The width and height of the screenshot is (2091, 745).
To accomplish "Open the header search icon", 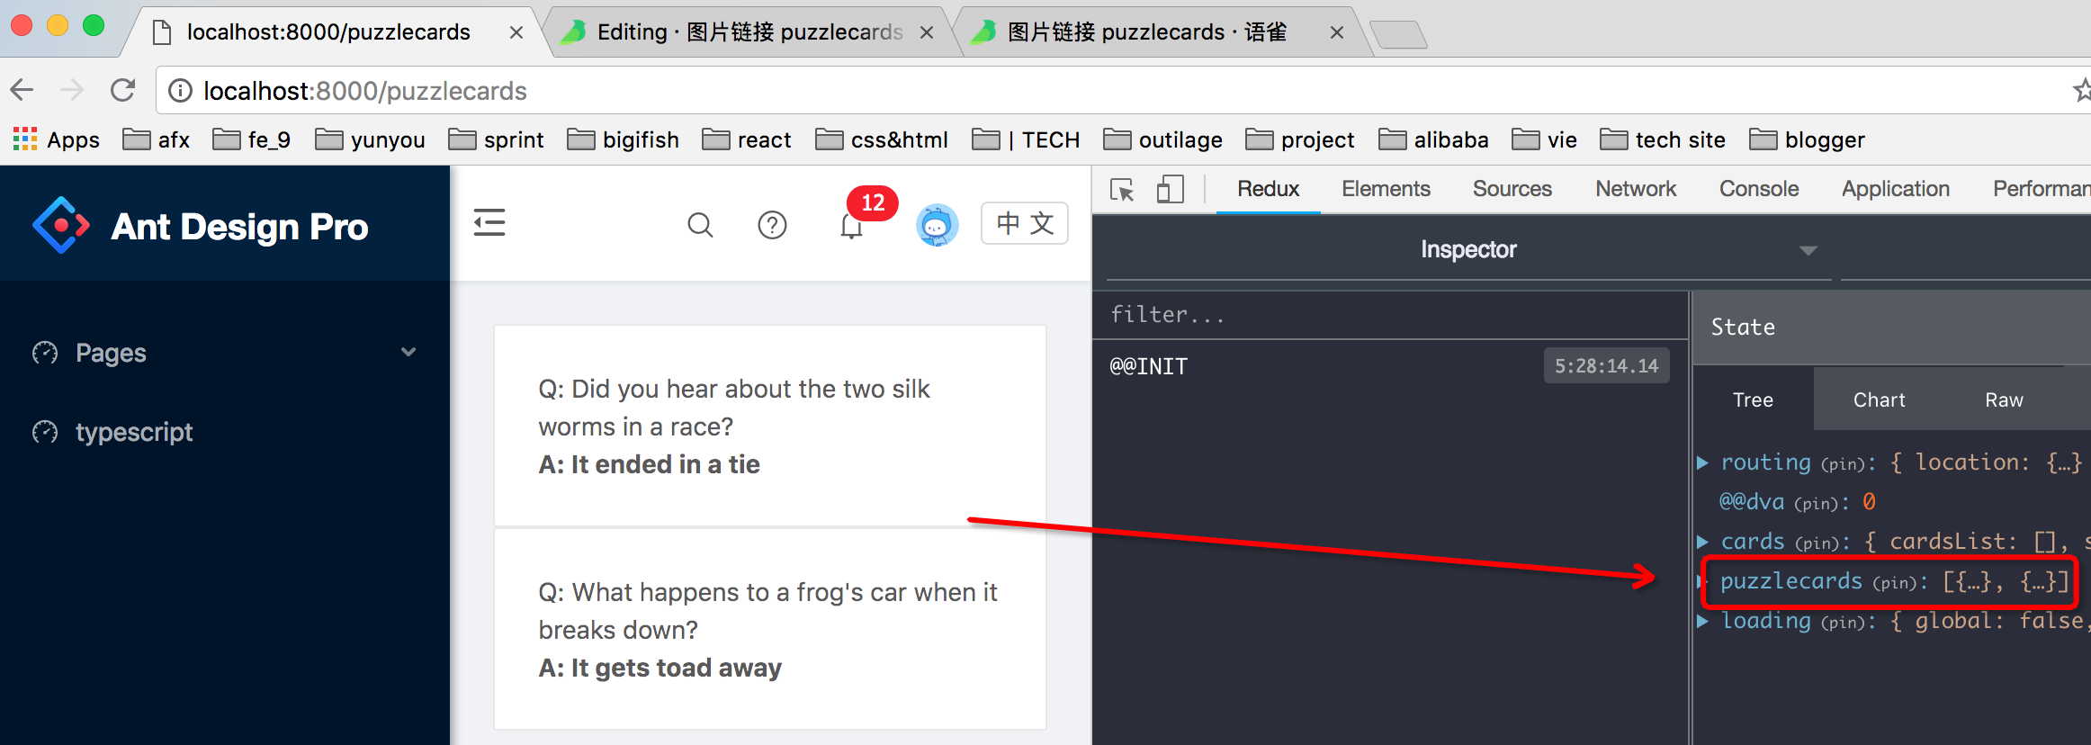I will (x=700, y=225).
